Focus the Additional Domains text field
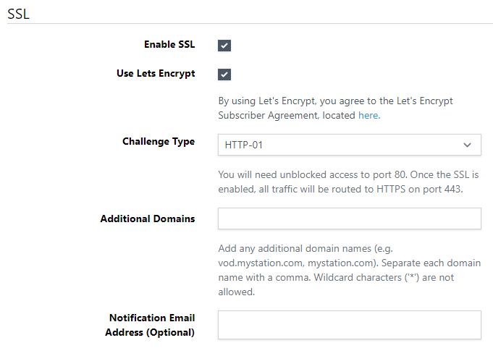Image resolution: width=493 pixels, height=356 pixels. tap(349, 219)
